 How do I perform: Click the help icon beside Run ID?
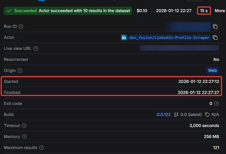pyautogui.click(x=21, y=26)
